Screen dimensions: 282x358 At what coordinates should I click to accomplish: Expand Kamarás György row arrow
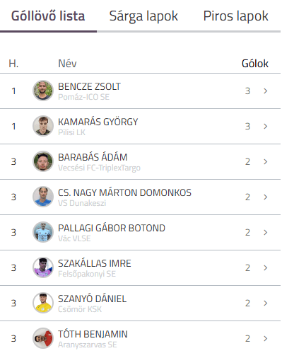[266, 126]
